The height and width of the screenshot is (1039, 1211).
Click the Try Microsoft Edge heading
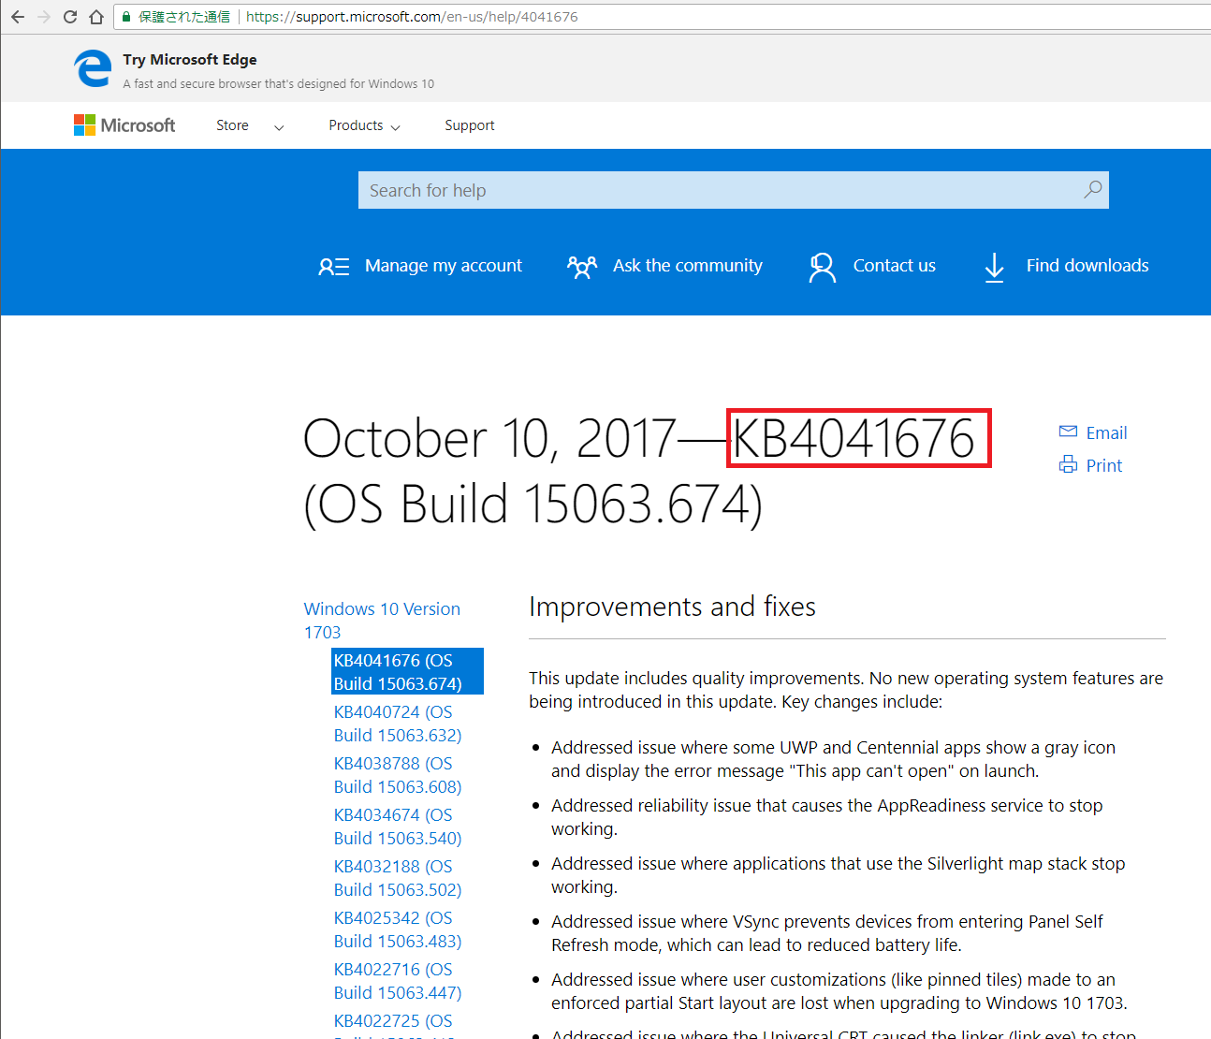190,59
